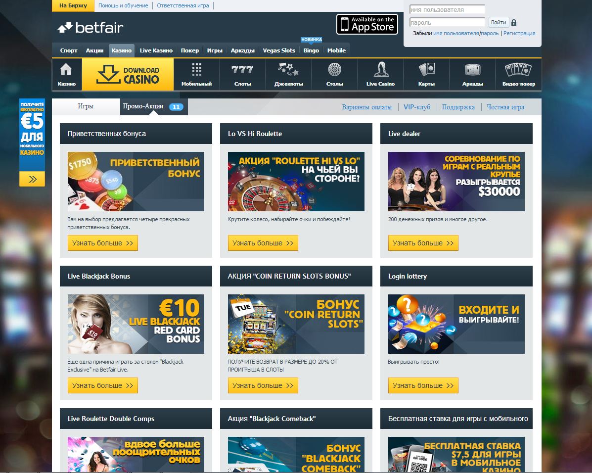
Task: Click the Войти login button
Action: click(x=499, y=22)
